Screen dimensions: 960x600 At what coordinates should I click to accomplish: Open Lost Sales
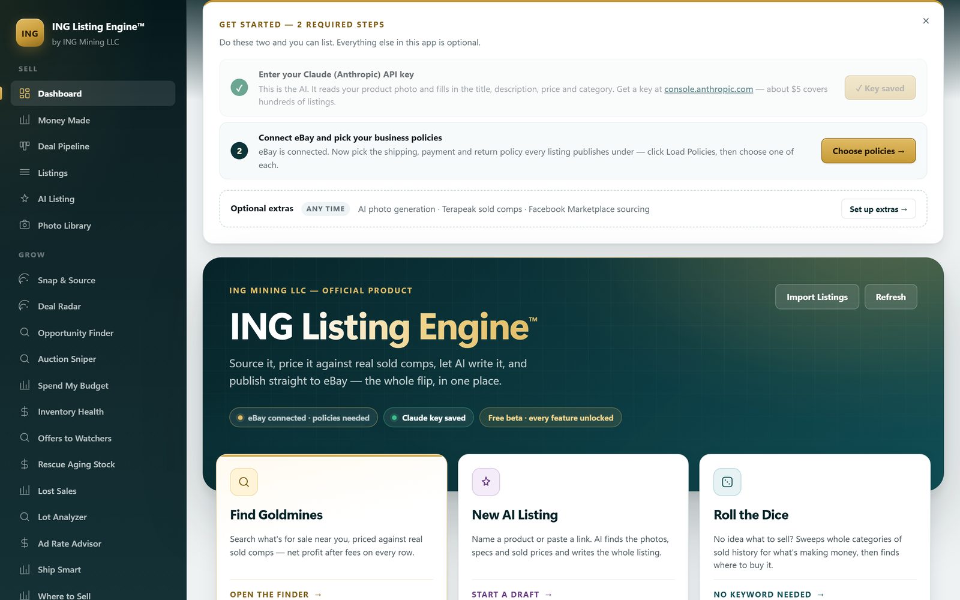click(93, 491)
